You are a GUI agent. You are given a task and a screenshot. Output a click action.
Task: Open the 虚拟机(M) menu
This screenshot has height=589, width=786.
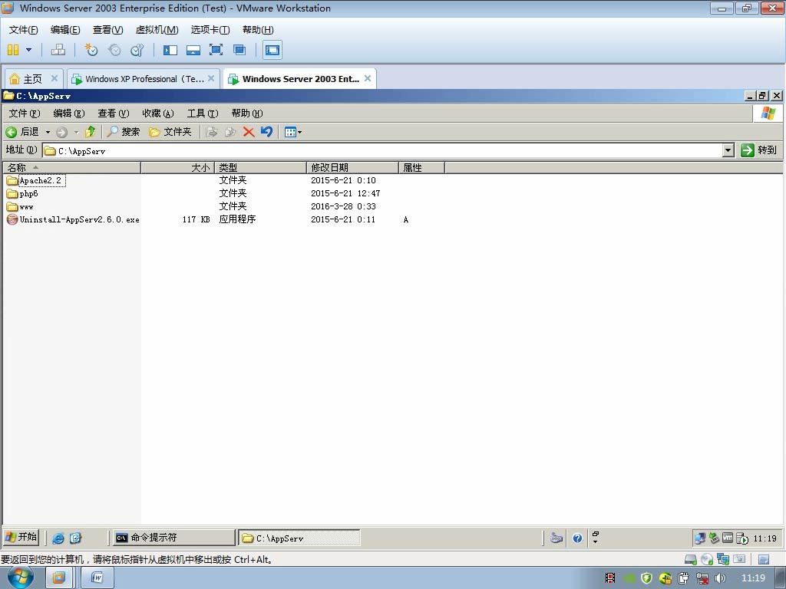(x=157, y=30)
